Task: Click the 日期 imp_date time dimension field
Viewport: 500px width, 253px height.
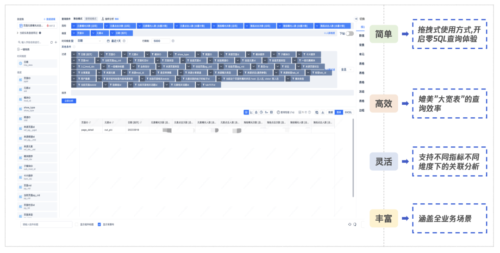Action: coord(37,63)
